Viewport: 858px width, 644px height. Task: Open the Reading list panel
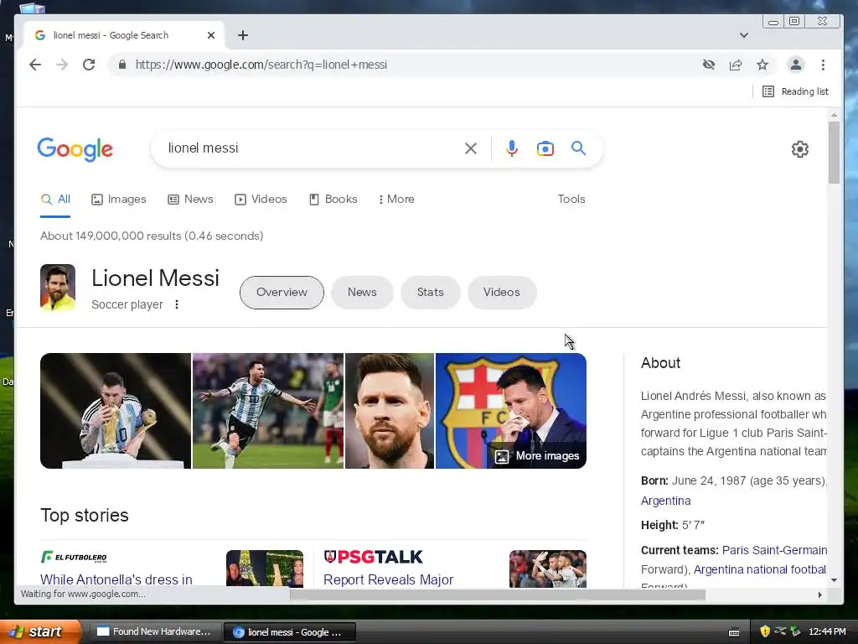click(795, 91)
